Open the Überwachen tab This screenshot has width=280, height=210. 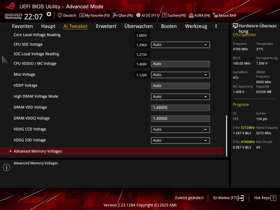point(139,26)
